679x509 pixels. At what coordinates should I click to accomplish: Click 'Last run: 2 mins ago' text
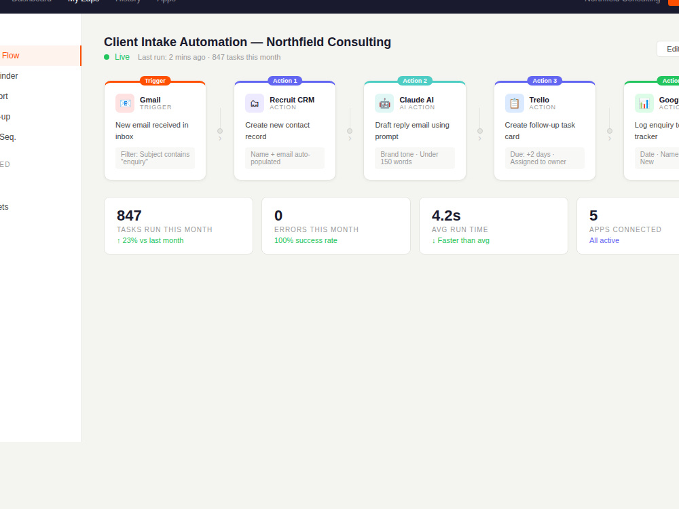click(x=172, y=57)
